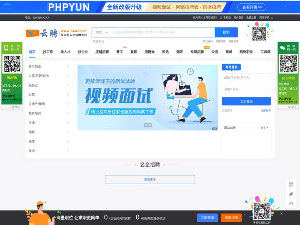
Task: Open the 注册账号 link
Action: (x=266, y=110)
